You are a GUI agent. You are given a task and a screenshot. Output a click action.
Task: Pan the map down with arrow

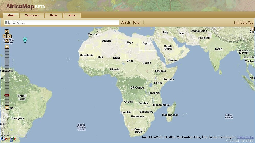(x=7, y=41)
